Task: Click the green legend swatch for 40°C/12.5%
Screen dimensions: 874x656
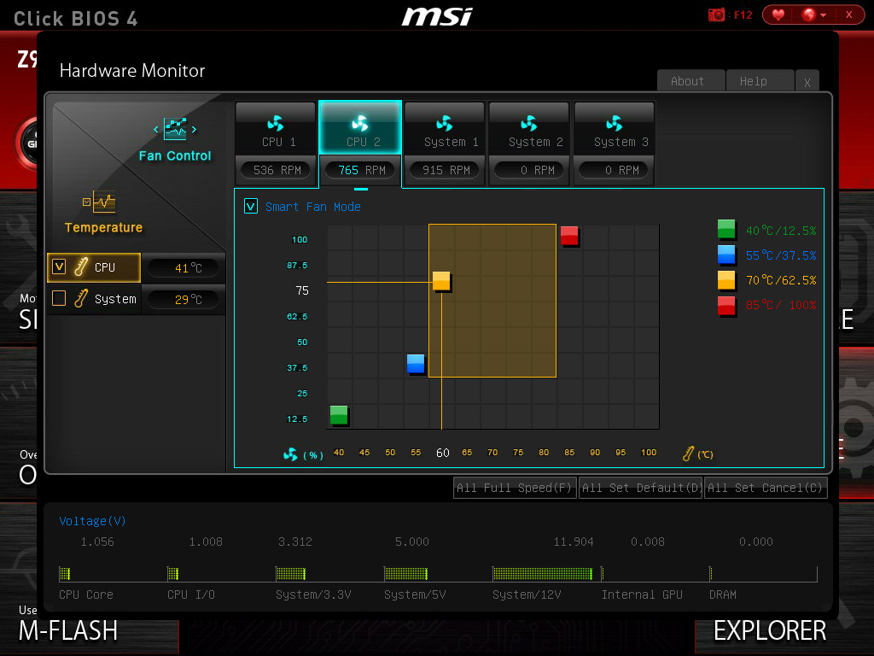Action: pyautogui.click(x=726, y=230)
